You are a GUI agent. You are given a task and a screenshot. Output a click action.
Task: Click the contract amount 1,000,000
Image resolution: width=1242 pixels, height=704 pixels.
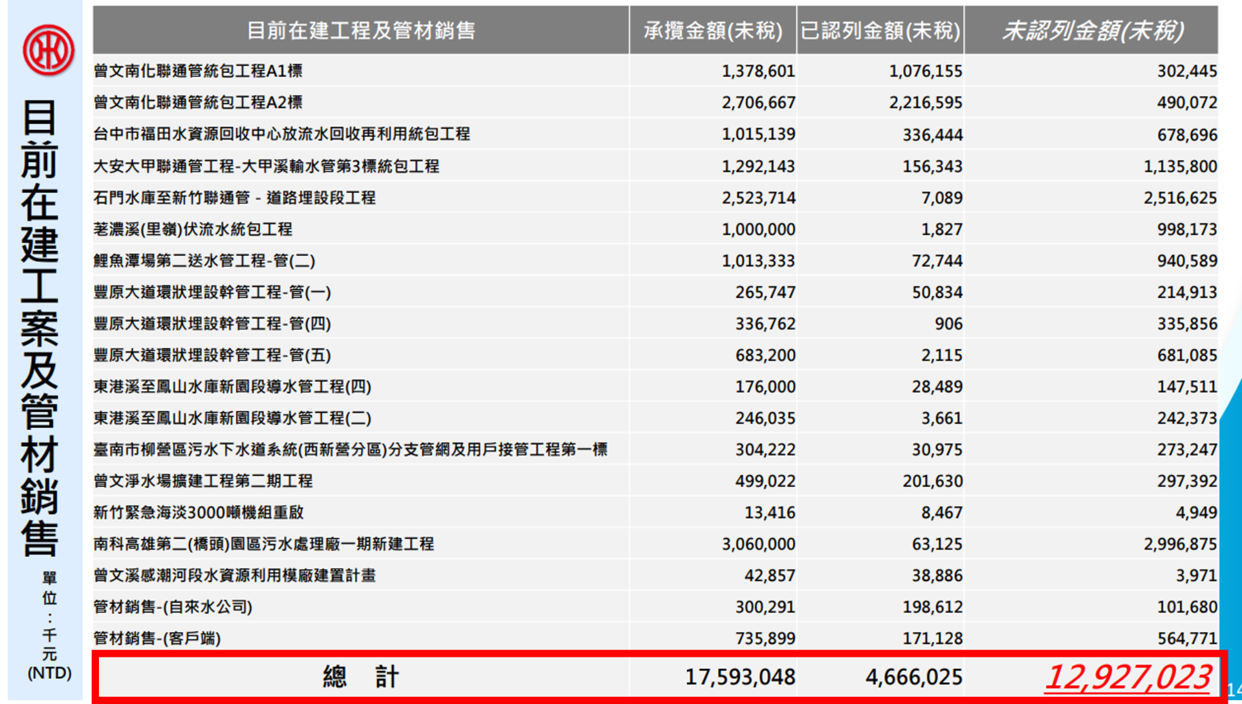pos(758,229)
